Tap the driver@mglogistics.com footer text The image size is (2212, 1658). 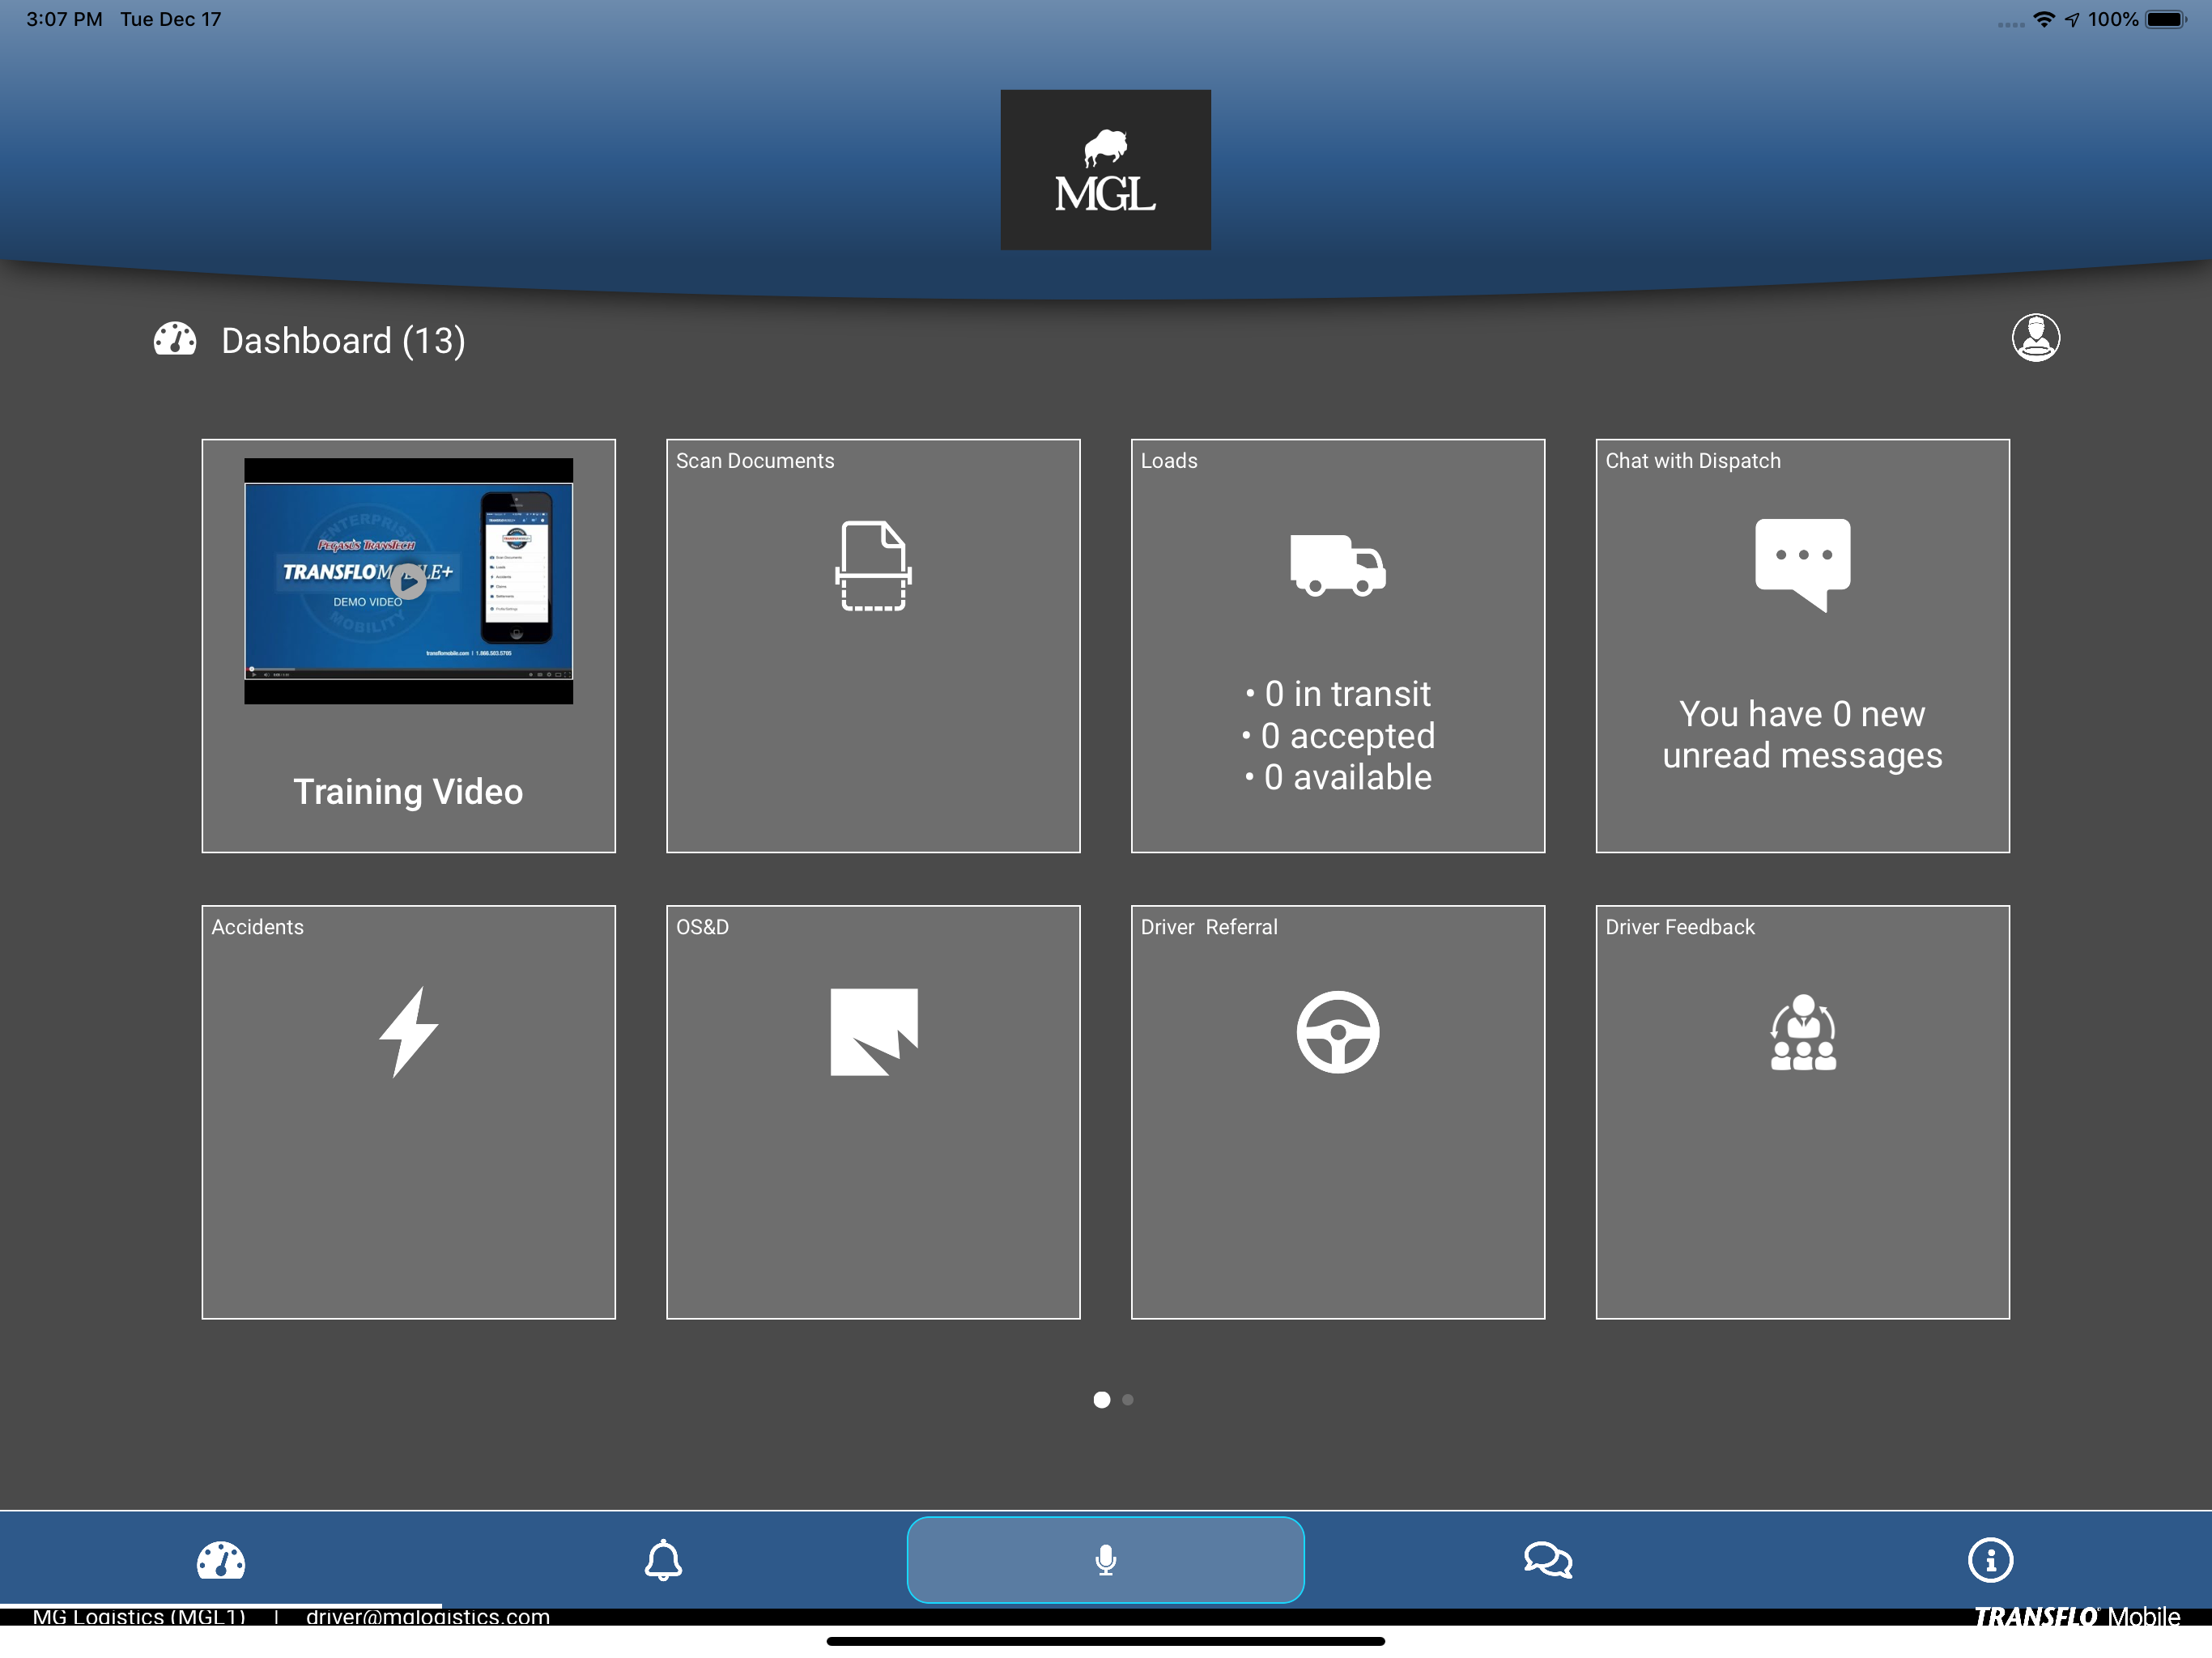click(x=428, y=1616)
